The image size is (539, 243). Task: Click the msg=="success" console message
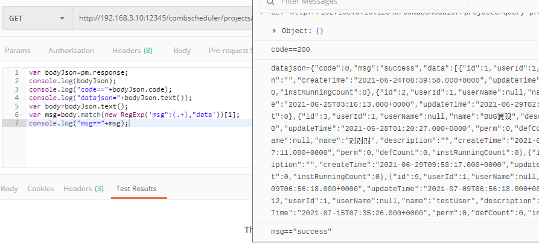[301, 232]
